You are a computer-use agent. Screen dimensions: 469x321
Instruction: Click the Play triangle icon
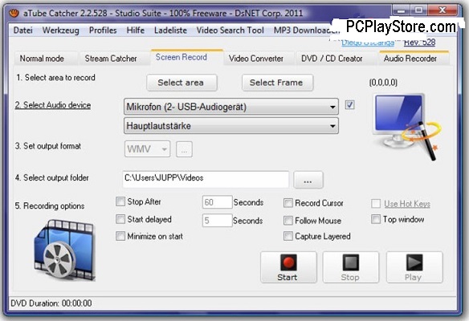(414, 262)
